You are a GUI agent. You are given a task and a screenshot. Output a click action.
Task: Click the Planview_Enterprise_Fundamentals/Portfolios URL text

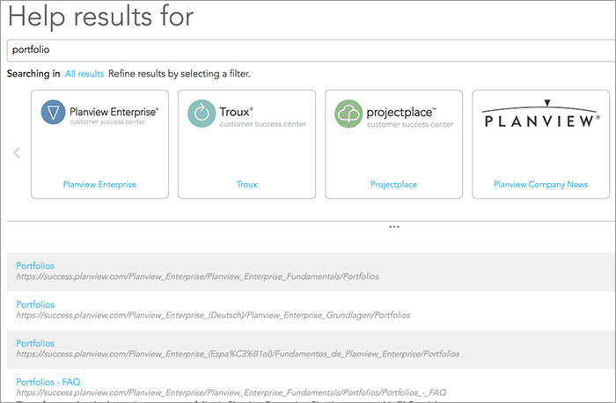pyautogui.click(x=198, y=276)
